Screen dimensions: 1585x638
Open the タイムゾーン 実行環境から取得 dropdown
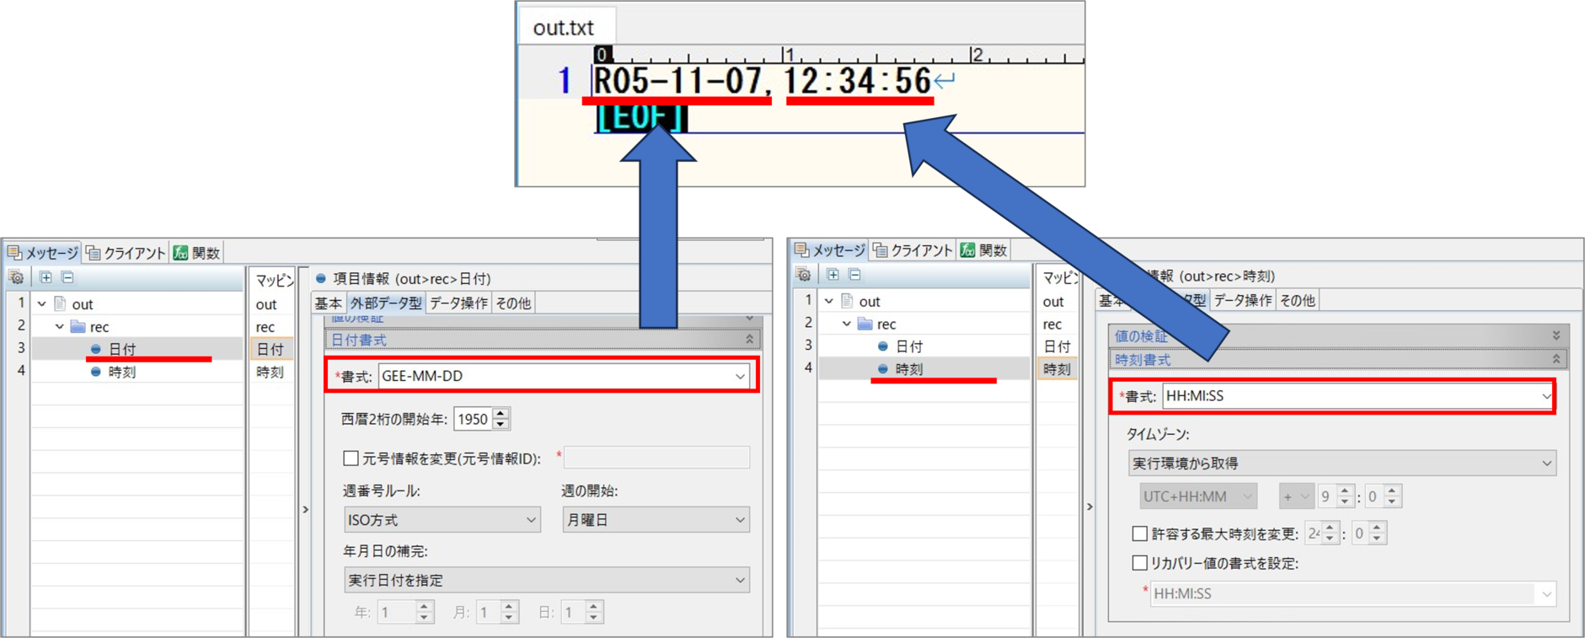(x=1545, y=464)
